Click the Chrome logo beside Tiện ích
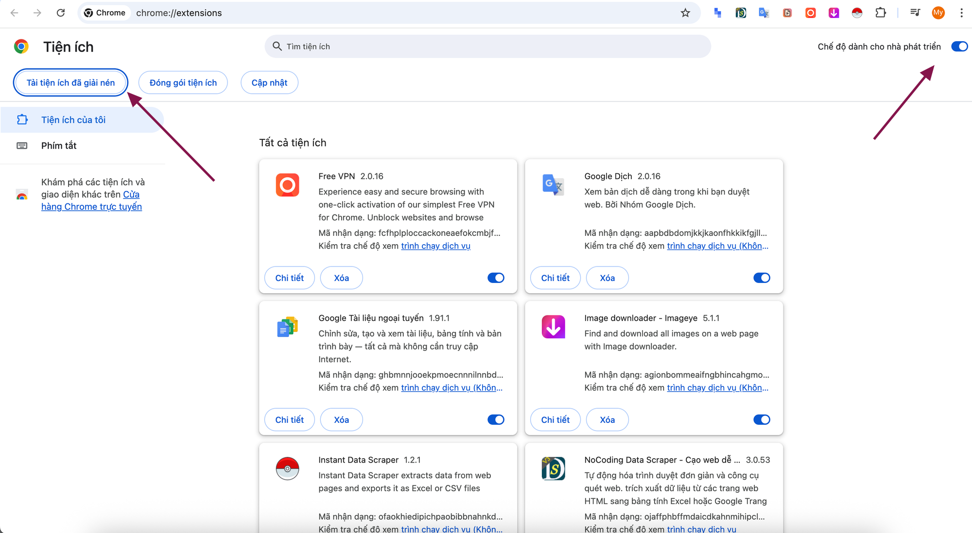This screenshot has width=972, height=533. (x=21, y=47)
